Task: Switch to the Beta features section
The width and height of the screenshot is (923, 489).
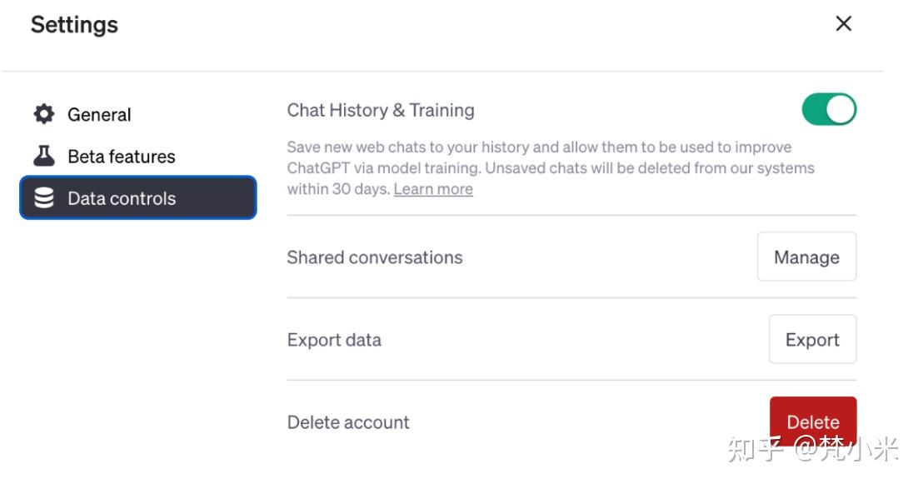Action: (x=122, y=156)
